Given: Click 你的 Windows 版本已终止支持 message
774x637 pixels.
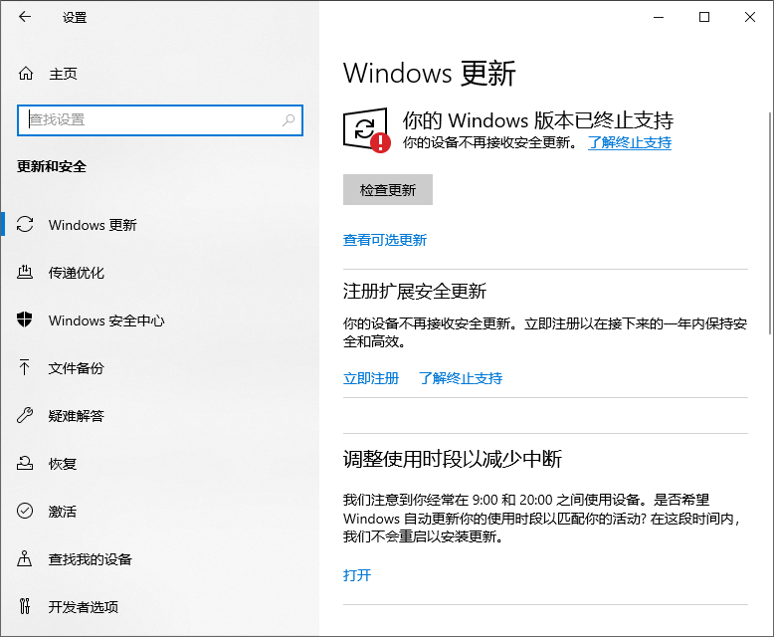Looking at the screenshot, I should coord(538,120).
